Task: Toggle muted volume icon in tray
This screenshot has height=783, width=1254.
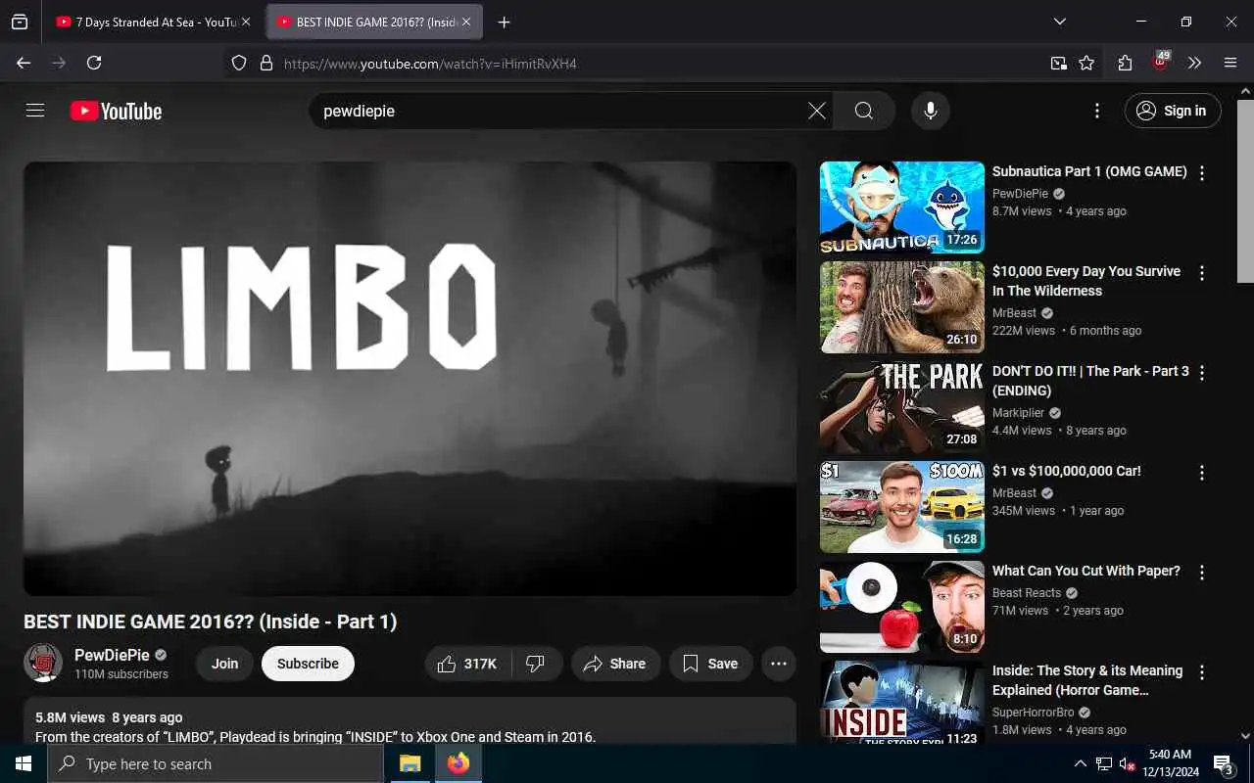Action: (1127, 763)
